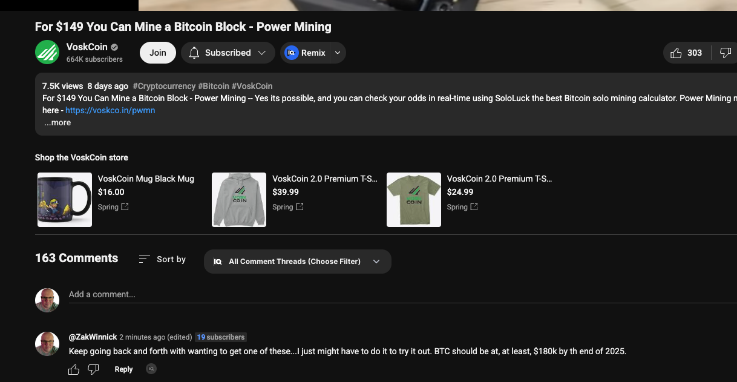Screen dimensions: 737x382
Task: Open the #Bitcoin hashtag
Action: coord(214,86)
